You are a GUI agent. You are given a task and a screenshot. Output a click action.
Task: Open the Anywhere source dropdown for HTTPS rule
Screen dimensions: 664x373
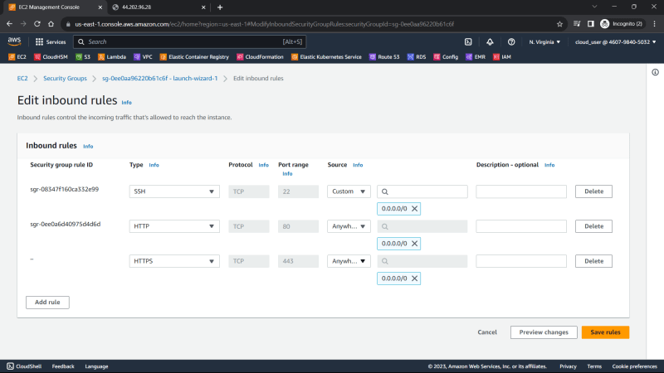pyautogui.click(x=349, y=261)
